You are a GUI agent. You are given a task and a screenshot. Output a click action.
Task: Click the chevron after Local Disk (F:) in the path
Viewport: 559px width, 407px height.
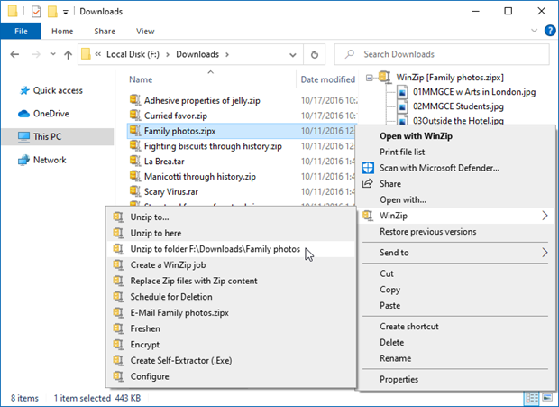coord(168,54)
